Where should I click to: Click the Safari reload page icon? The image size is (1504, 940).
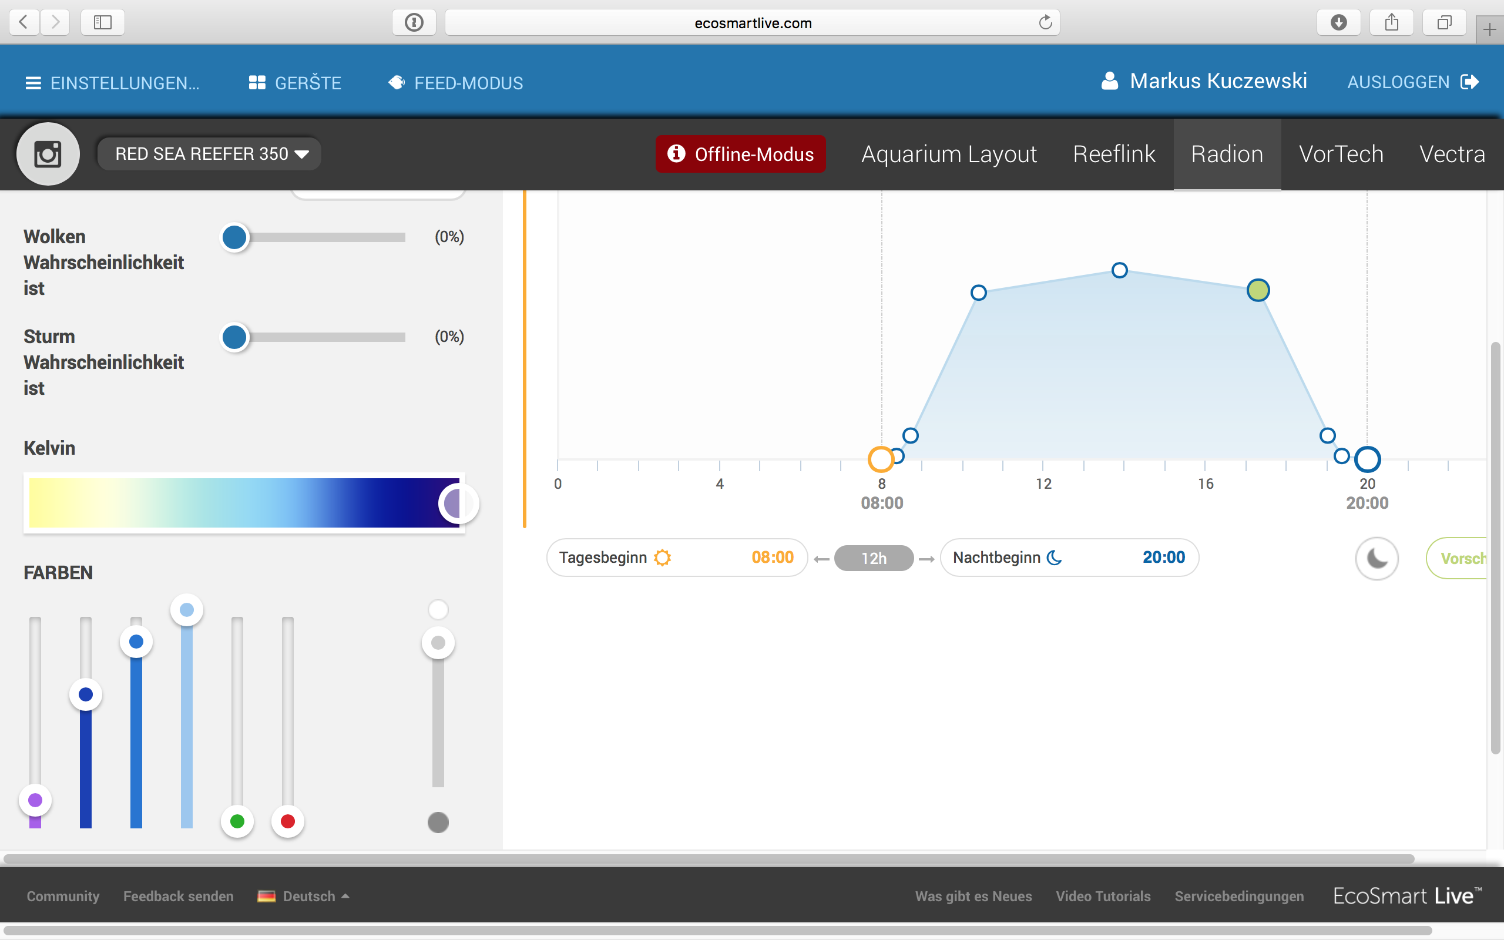(x=1045, y=23)
